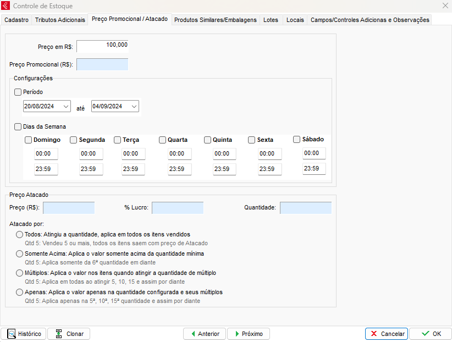
Task: Tick the Quarta day checkbox
Action: point(163,140)
